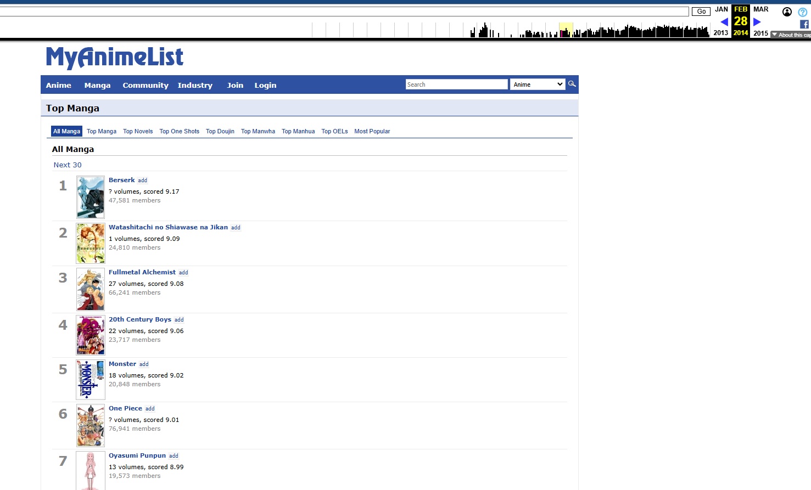Click Join in the navigation bar

click(235, 85)
